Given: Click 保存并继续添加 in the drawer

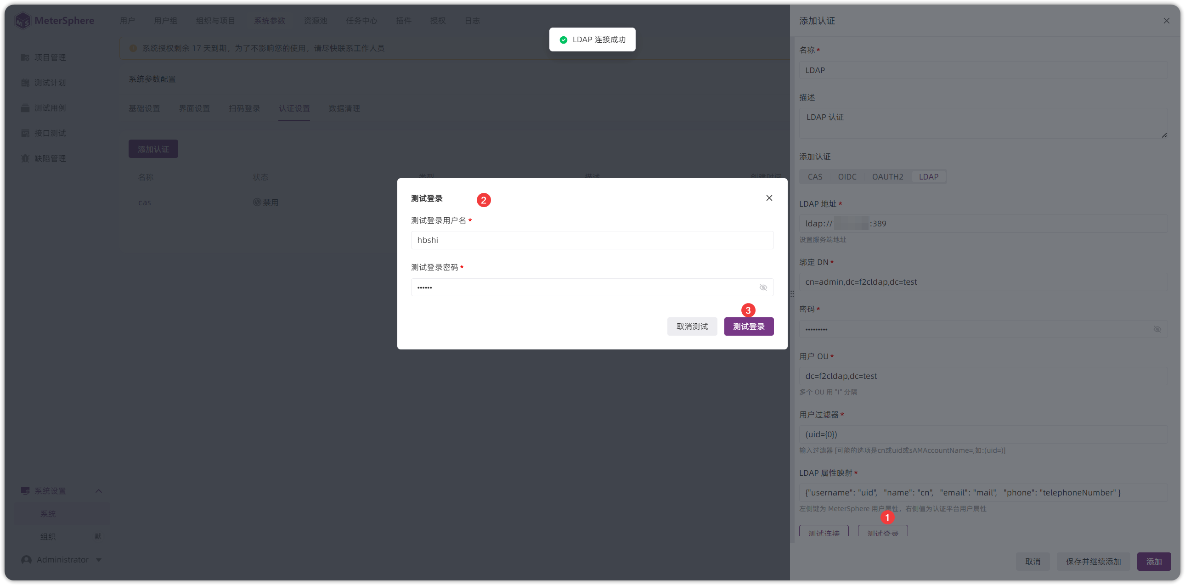Looking at the screenshot, I should click(1093, 562).
